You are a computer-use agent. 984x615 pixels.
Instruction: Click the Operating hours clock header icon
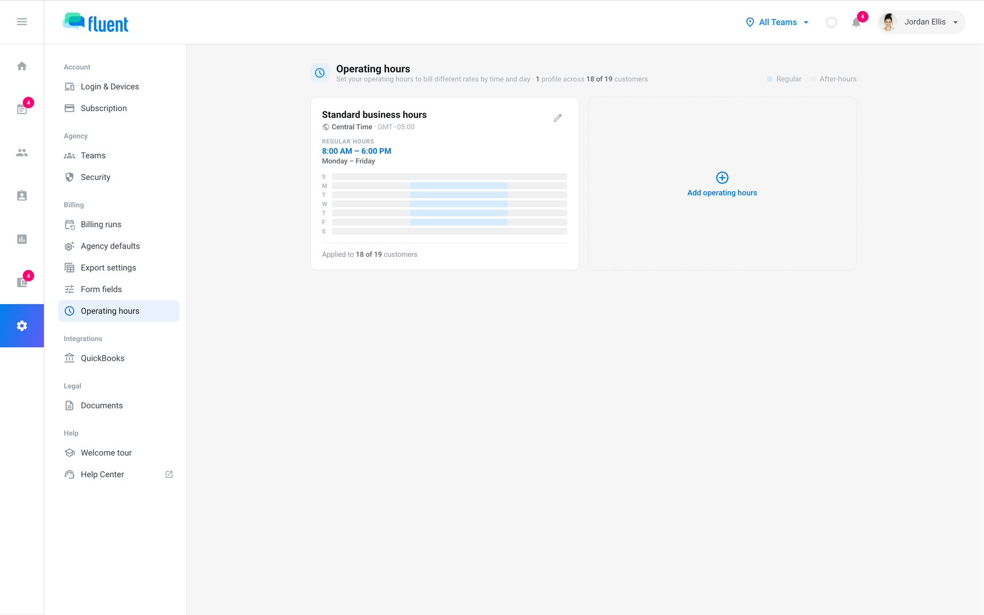pyautogui.click(x=320, y=73)
